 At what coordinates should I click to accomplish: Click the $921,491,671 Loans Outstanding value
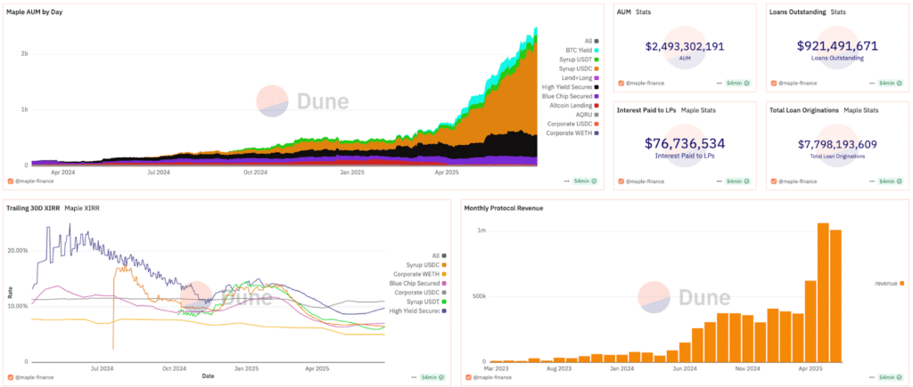tap(836, 46)
